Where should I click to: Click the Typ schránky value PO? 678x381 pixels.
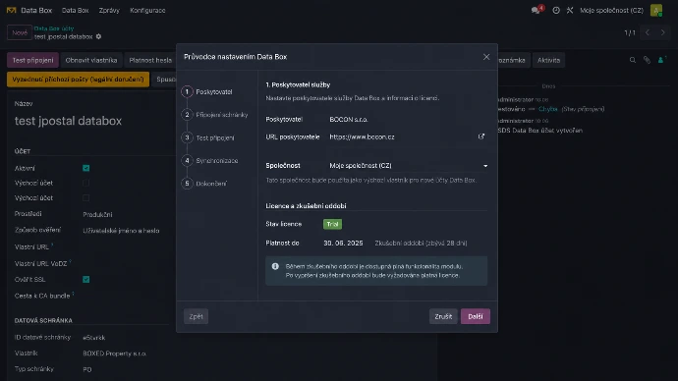(x=87, y=369)
